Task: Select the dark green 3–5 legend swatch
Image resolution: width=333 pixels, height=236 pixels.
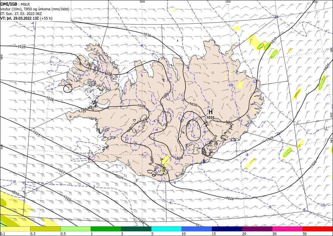Action: click(x=136, y=229)
